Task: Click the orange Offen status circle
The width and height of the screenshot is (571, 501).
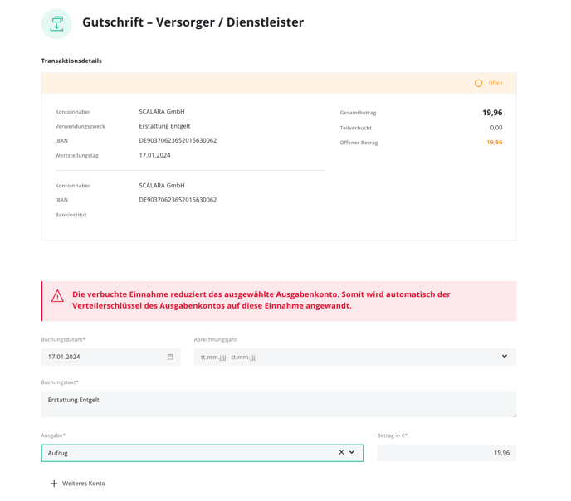Action: (479, 83)
